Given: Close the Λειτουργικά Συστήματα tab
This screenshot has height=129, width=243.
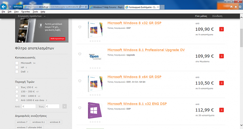Looking at the screenshot, I should click(158, 7).
